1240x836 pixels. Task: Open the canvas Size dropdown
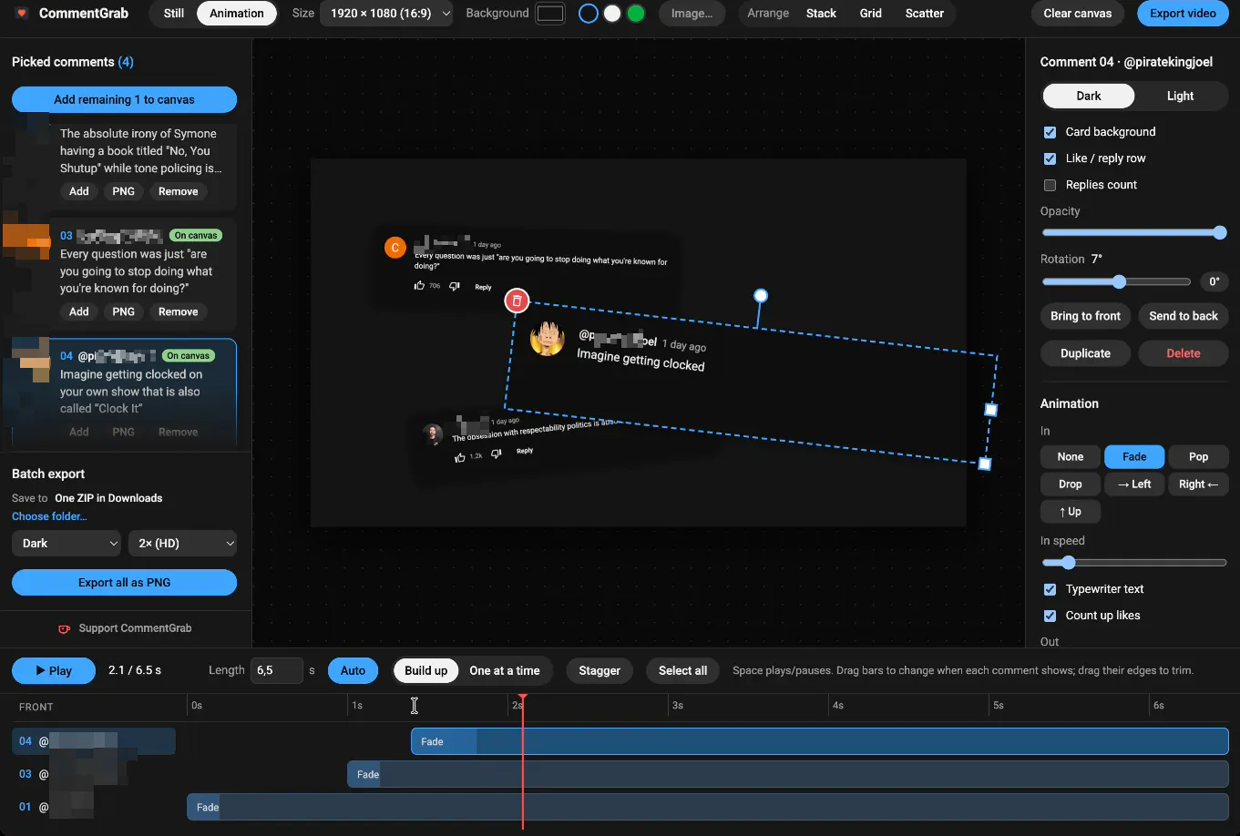[386, 14]
